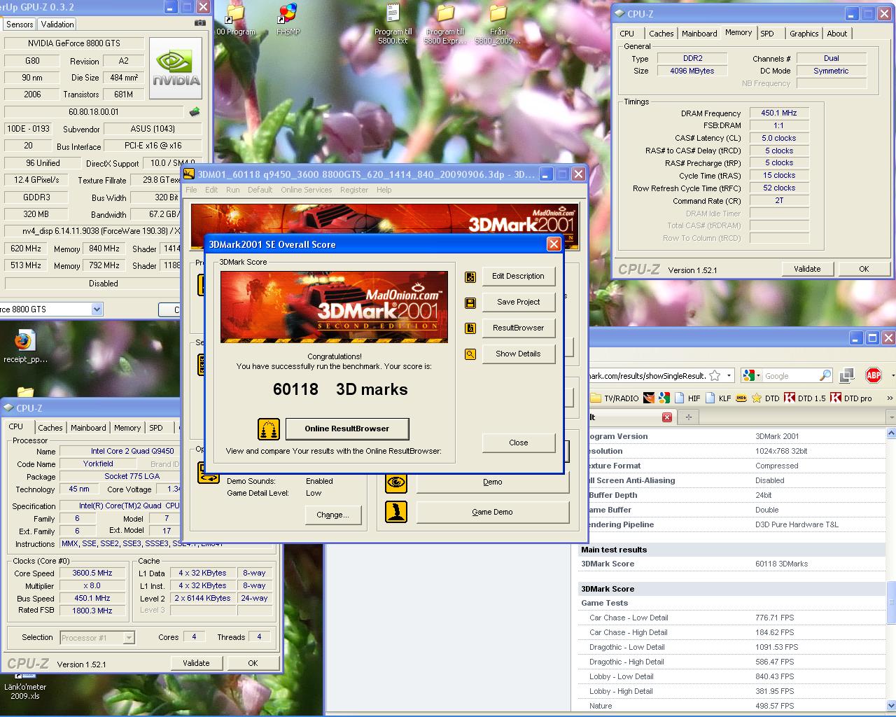Image resolution: width=896 pixels, height=717 pixels.
Task: Expand the bookmarks toolbar overflow chevron
Action: point(890,398)
